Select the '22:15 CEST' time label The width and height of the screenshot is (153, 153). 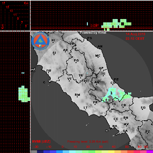(x=135, y=39)
